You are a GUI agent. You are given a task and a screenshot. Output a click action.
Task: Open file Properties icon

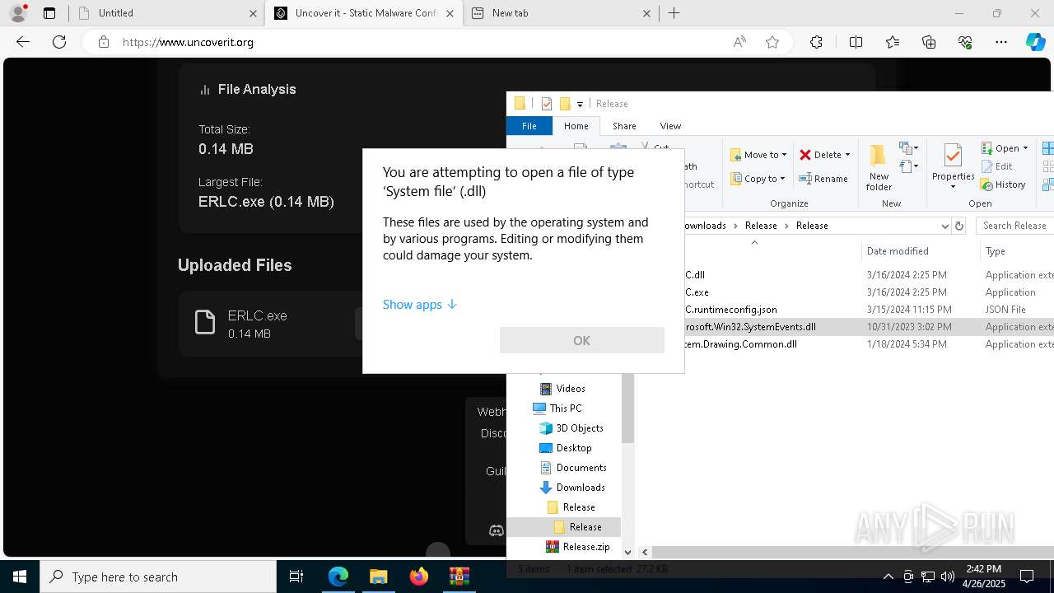[x=954, y=155]
